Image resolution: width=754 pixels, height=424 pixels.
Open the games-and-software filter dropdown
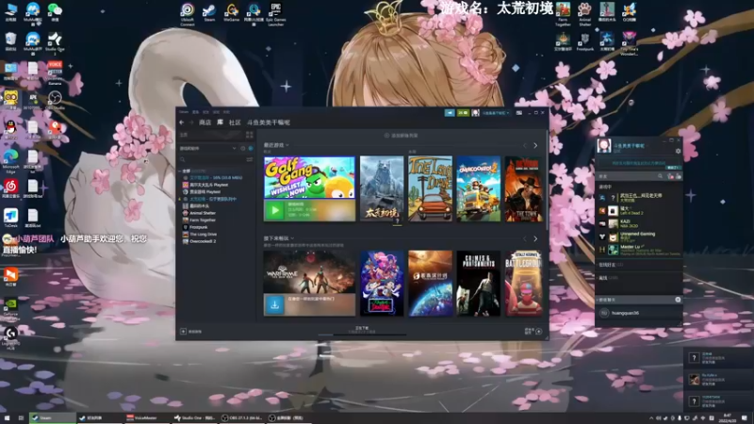207,149
